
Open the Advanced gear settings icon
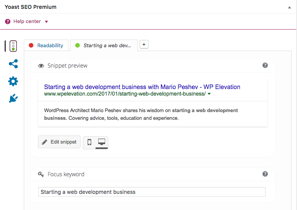click(x=13, y=81)
